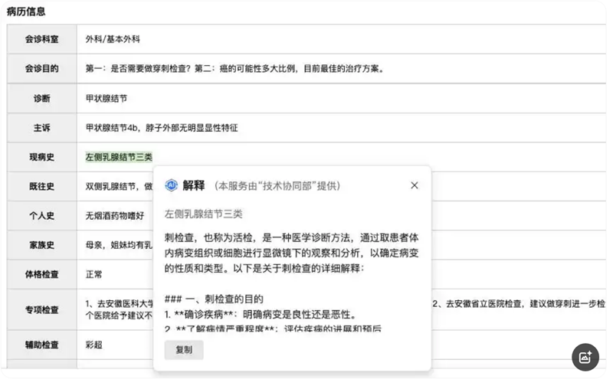
Task: Click the paragraph beginning 刺检查，也称为活检
Action: tap(291, 253)
